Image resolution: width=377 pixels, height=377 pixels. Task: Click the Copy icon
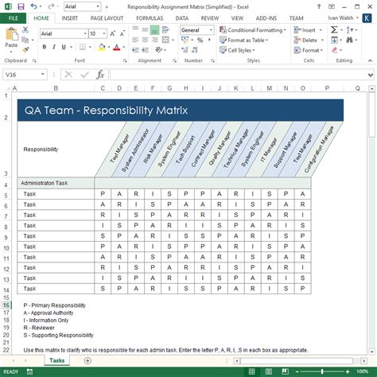pyautogui.click(x=25, y=40)
